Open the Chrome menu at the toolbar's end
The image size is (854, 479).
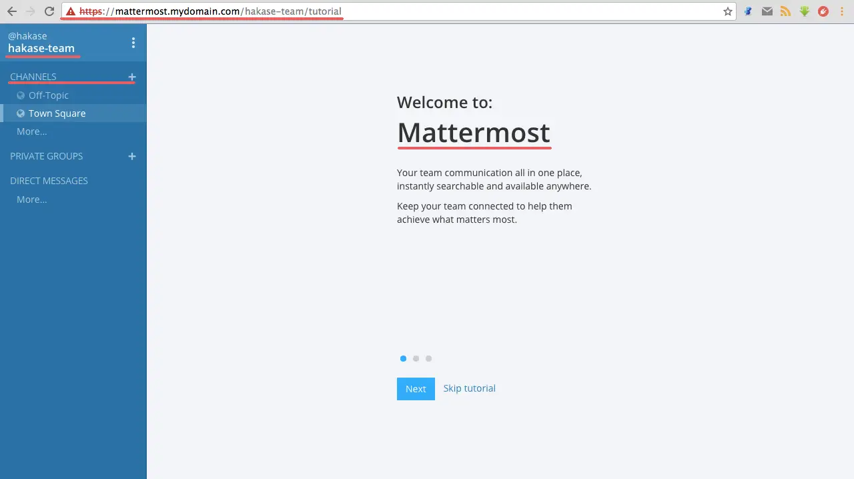click(842, 11)
